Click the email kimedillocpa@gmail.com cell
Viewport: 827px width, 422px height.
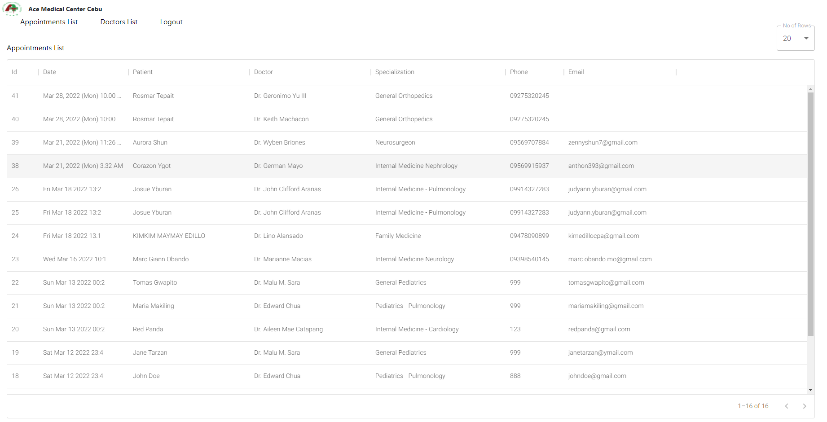click(603, 236)
